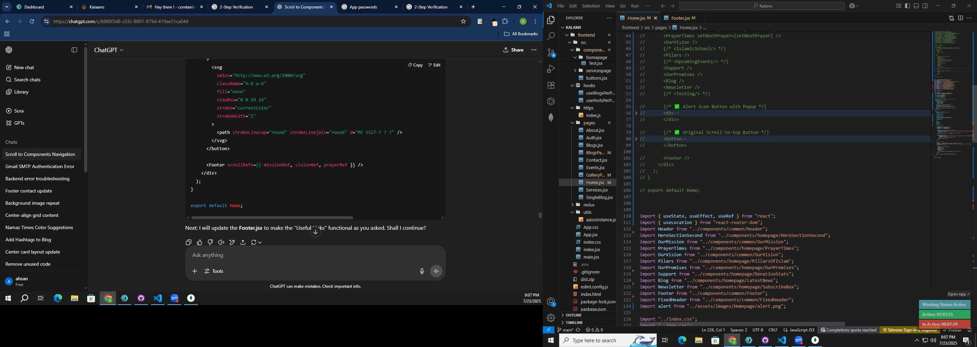Open Blogs.jsx in Explorer
977x347 pixels.
tap(594, 145)
